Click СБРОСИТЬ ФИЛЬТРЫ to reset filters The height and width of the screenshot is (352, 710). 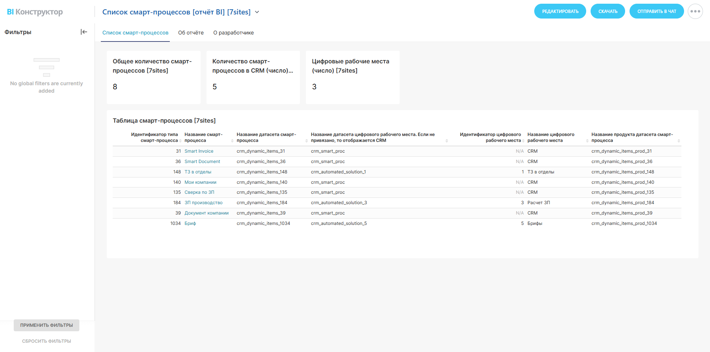(46, 341)
